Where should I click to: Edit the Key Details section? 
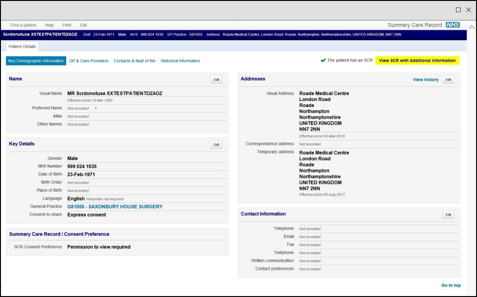click(217, 145)
